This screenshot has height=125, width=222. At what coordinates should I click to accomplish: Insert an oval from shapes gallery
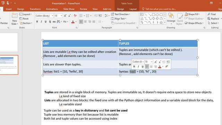pyautogui.click(x=157, y=15)
